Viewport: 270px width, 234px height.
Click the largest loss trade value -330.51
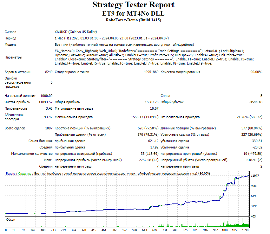(x=257, y=141)
